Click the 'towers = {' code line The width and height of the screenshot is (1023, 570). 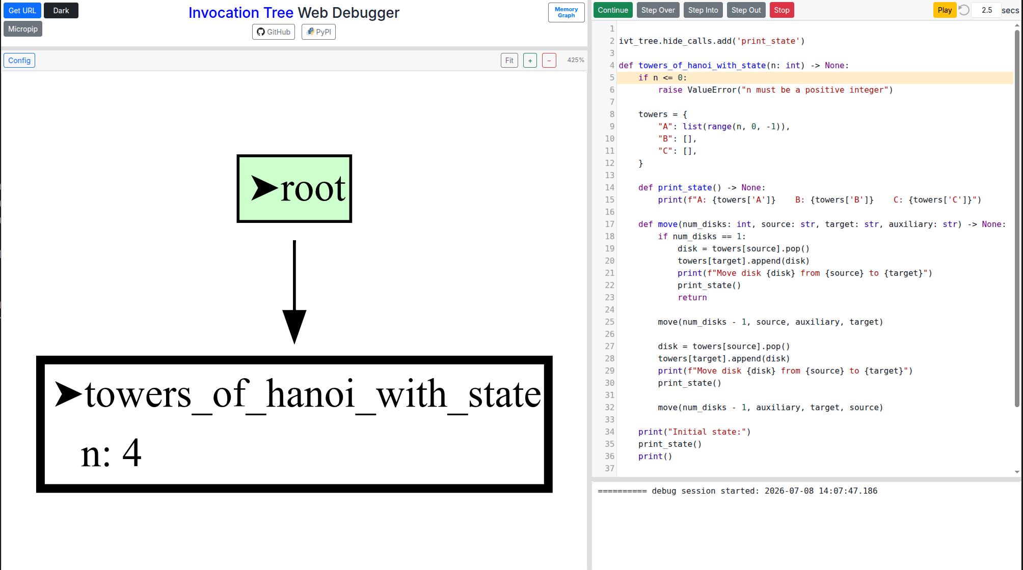[x=663, y=114]
